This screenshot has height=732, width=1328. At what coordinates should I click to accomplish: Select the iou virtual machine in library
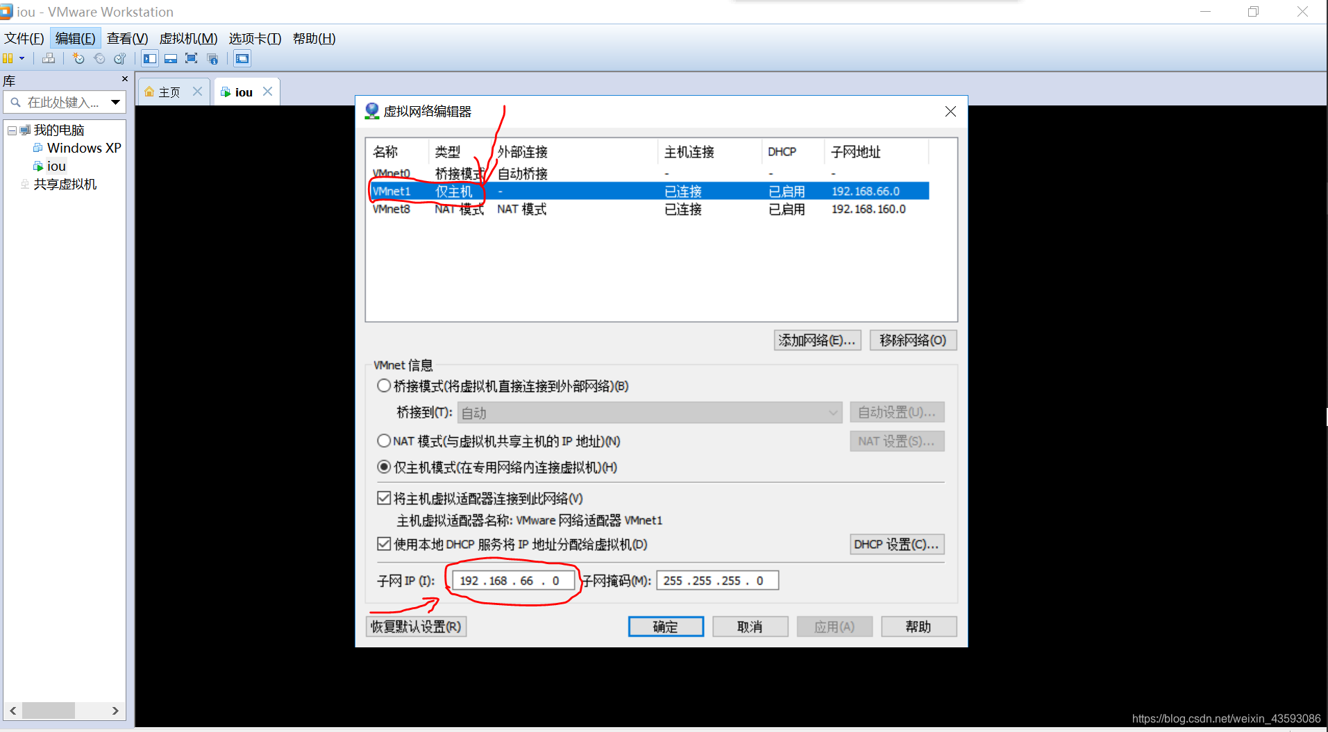56,167
